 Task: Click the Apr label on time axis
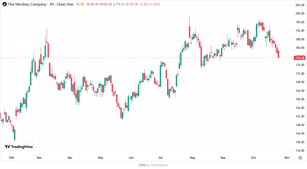click(x=70, y=157)
